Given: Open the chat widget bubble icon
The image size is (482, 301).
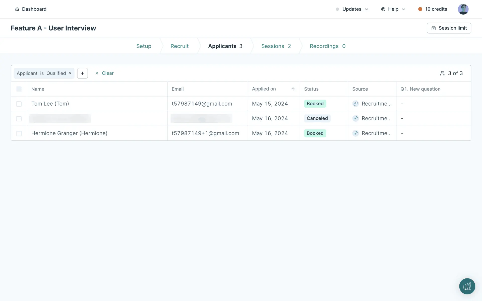Looking at the screenshot, I should coord(467,286).
